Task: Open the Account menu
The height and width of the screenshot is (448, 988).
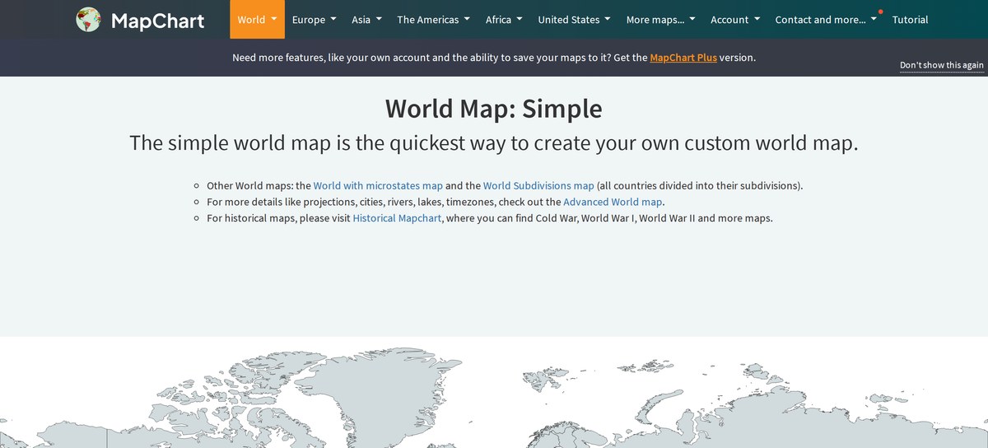Action: [735, 20]
